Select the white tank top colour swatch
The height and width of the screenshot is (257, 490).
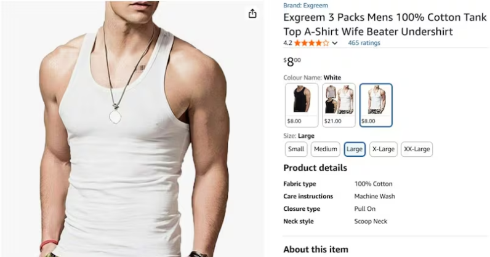pos(376,105)
